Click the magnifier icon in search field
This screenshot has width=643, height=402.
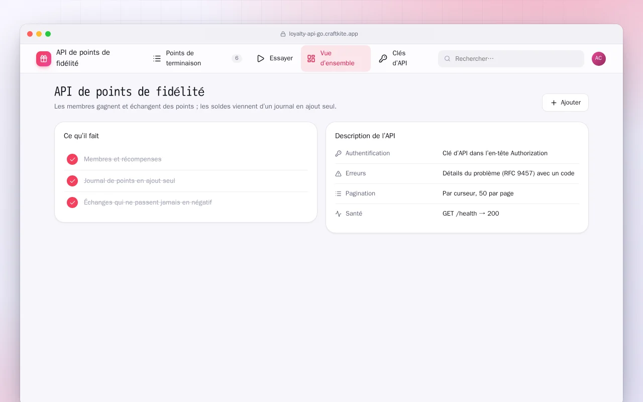[448, 59]
